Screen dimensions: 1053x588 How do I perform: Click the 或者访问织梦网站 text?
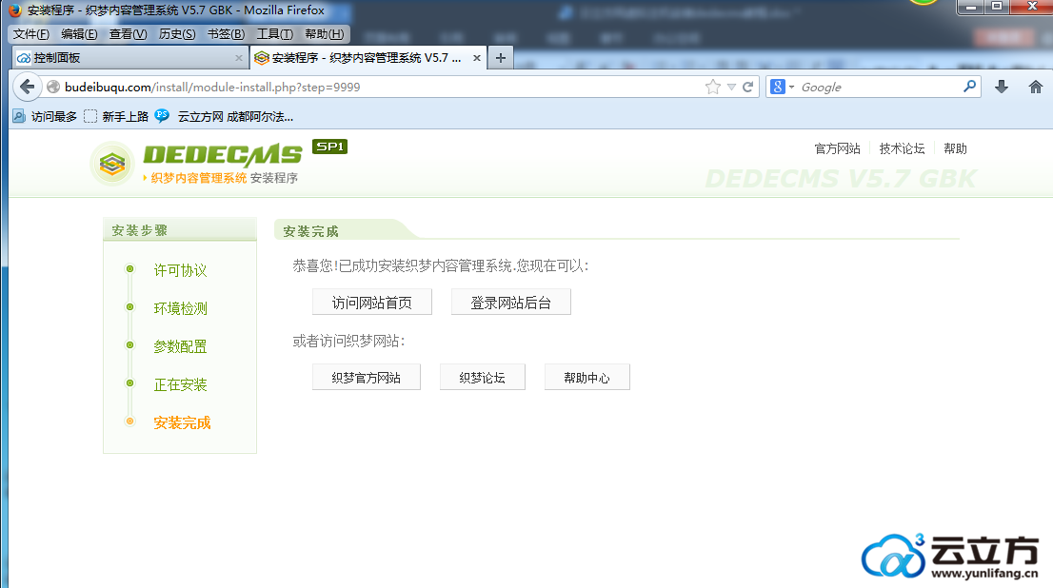[x=348, y=341]
